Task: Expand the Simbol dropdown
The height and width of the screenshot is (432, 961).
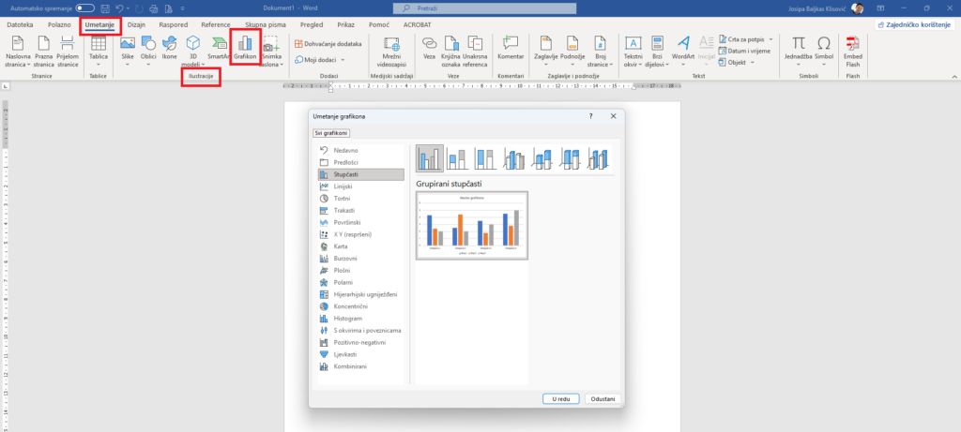Action: pyautogui.click(x=823, y=51)
